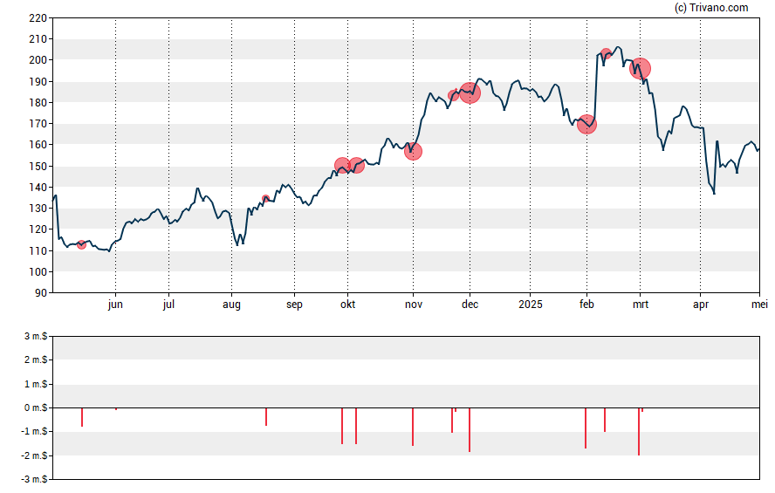The image size is (775, 493).
Task: Click the small late-November red marker near 183
Action: click(x=453, y=95)
